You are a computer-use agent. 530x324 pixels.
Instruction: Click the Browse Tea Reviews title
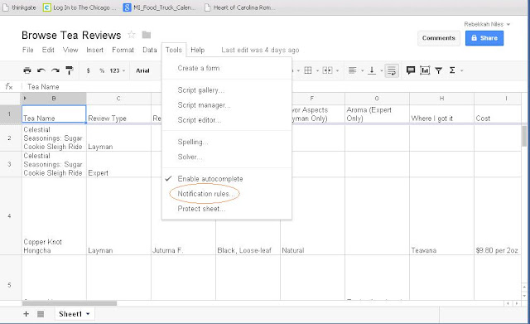pos(71,35)
